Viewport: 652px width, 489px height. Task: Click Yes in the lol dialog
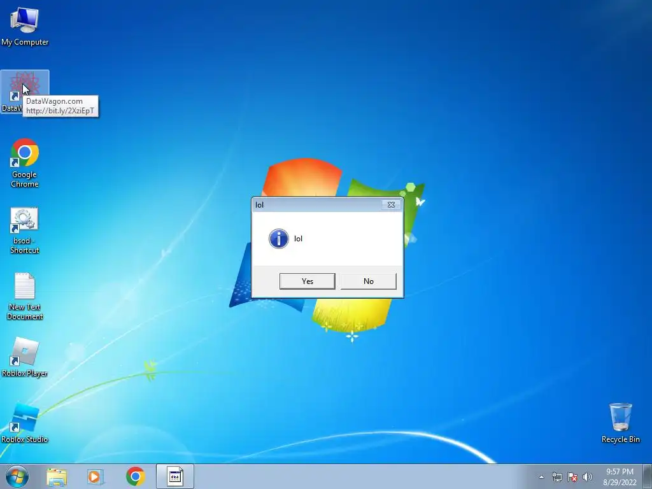[308, 281]
